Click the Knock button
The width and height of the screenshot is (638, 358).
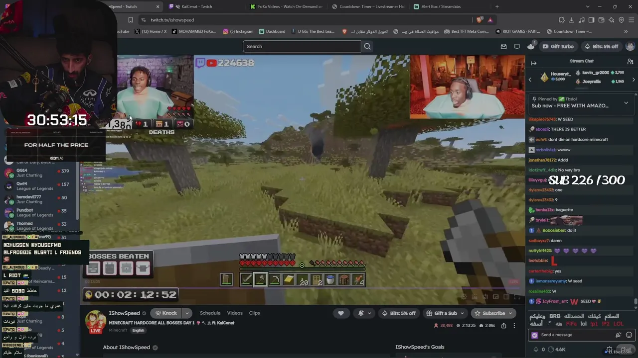pyautogui.click(x=166, y=313)
